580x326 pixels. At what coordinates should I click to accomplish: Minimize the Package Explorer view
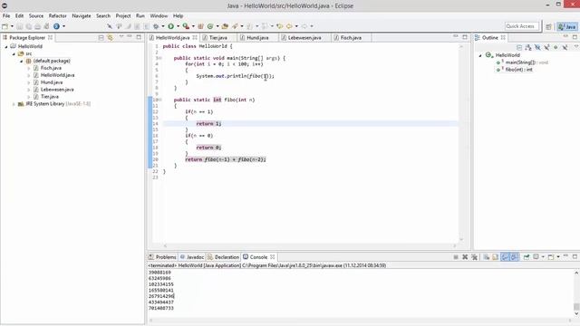click(130, 36)
